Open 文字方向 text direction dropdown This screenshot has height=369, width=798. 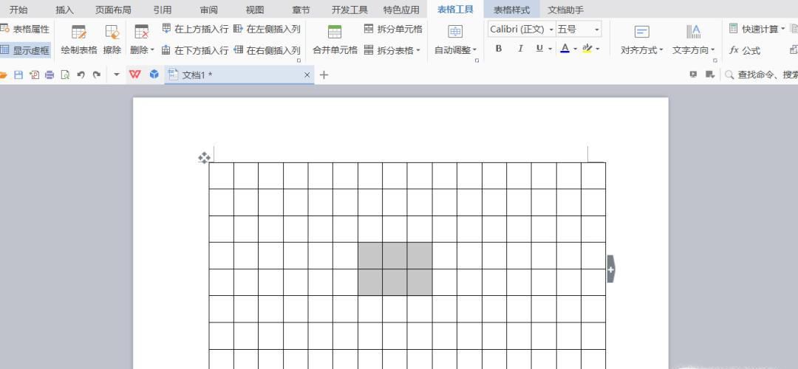tap(694, 40)
